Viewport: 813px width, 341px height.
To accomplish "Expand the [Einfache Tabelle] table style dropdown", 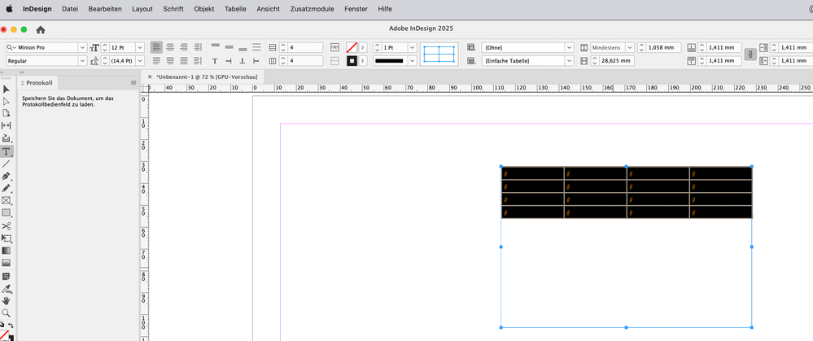I will 569,61.
